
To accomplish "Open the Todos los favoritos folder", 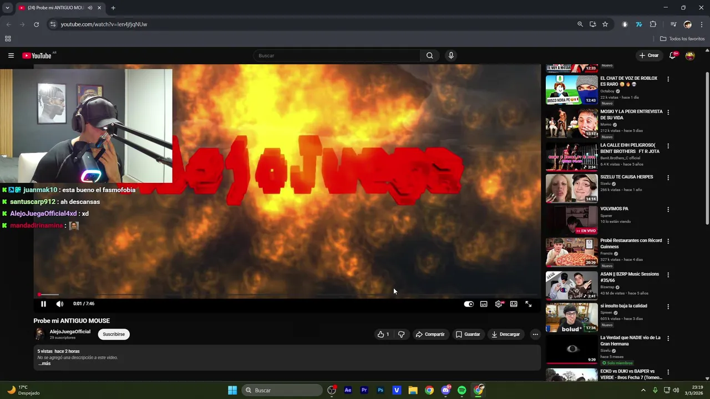I will click(x=682, y=39).
